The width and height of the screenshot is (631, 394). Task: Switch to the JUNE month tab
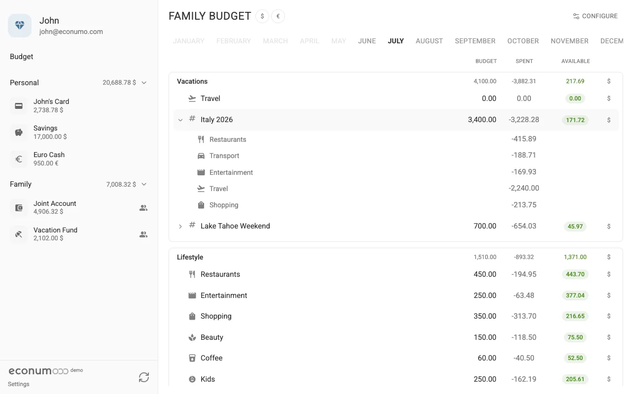[x=367, y=41]
